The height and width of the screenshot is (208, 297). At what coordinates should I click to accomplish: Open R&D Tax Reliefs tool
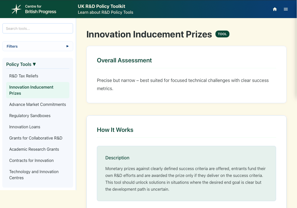point(24,76)
